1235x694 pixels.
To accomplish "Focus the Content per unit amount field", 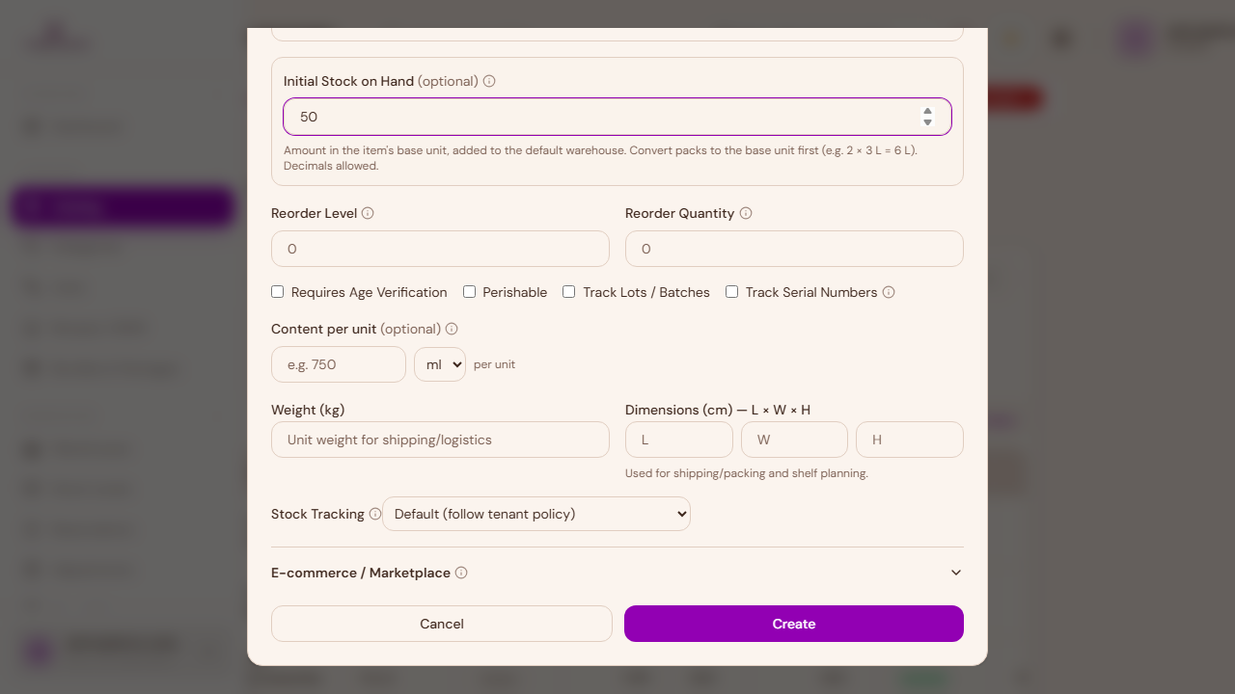I will [339, 364].
